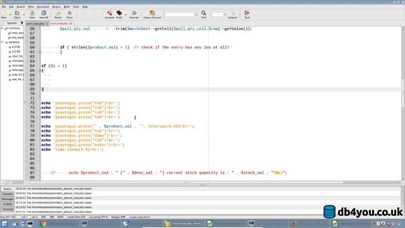This screenshot has height=228, width=405.
Task: Select the Compiler message tab
Action: [x=8, y=194]
